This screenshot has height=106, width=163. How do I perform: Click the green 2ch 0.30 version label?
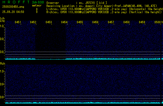coord(38,2)
